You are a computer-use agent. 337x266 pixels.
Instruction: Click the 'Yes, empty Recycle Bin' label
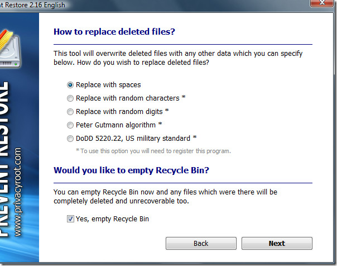[112, 219]
